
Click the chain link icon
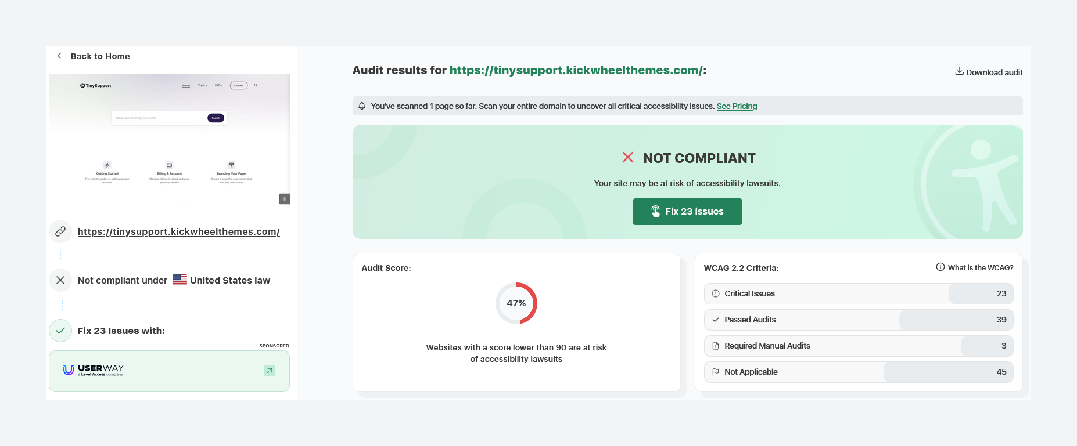(x=60, y=232)
